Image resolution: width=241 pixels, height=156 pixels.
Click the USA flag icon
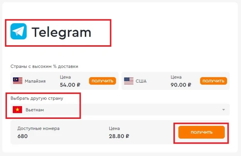(129, 81)
